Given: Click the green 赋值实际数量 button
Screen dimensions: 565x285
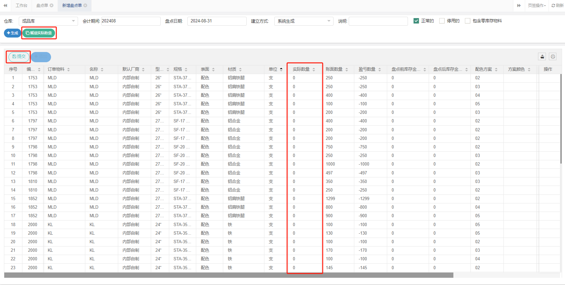Looking at the screenshot, I should click(x=39, y=33).
